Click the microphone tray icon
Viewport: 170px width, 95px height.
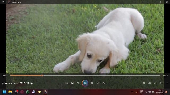136,92
